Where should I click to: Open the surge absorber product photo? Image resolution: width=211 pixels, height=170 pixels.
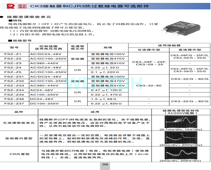point(181,28)
